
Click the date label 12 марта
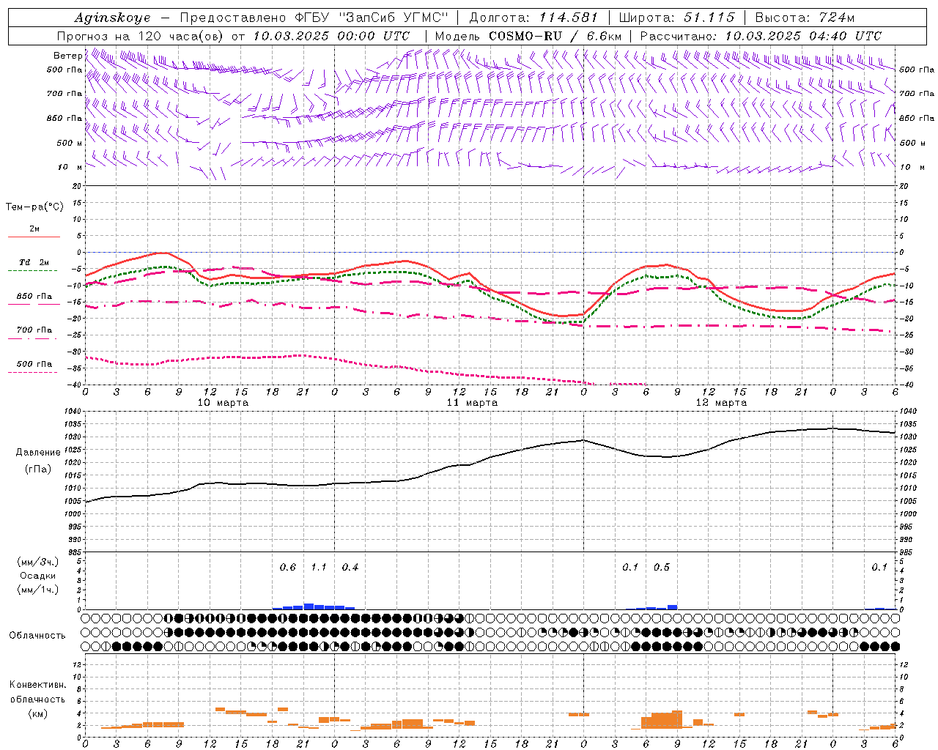tap(721, 403)
